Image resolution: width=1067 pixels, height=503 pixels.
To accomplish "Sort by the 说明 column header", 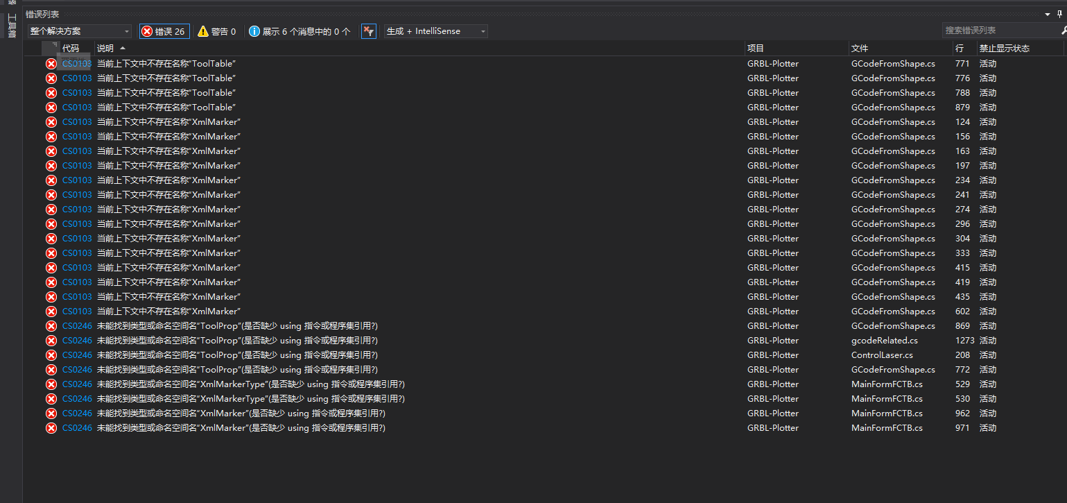I will [105, 49].
